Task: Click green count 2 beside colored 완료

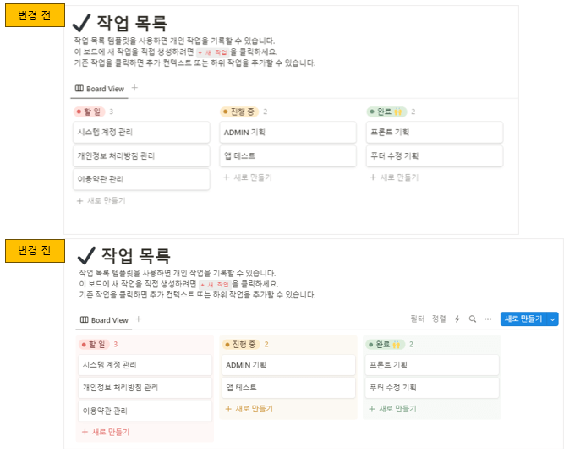Action: pyautogui.click(x=411, y=345)
